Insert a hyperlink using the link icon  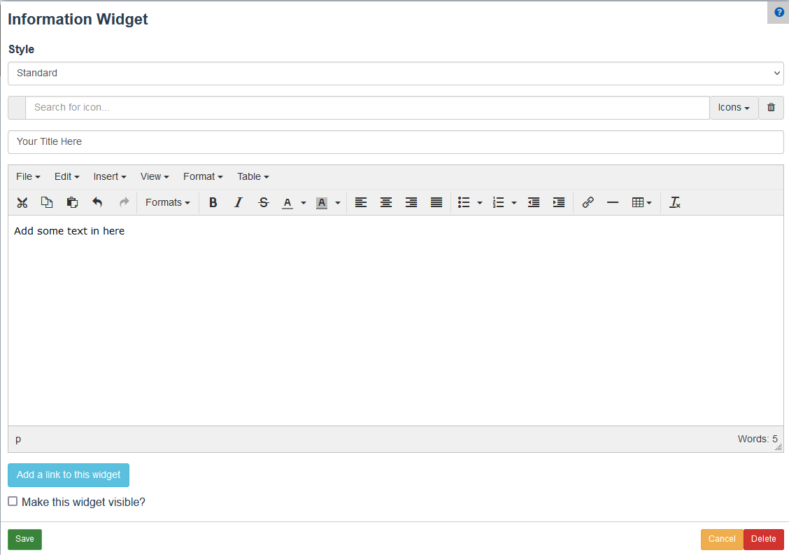(588, 202)
